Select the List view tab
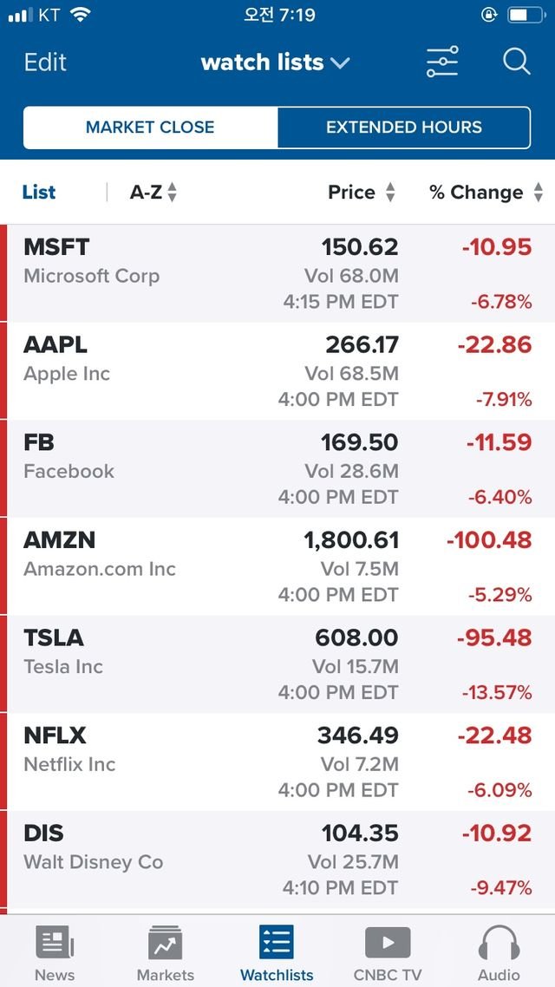The height and width of the screenshot is (987, 555). [39, 193]
